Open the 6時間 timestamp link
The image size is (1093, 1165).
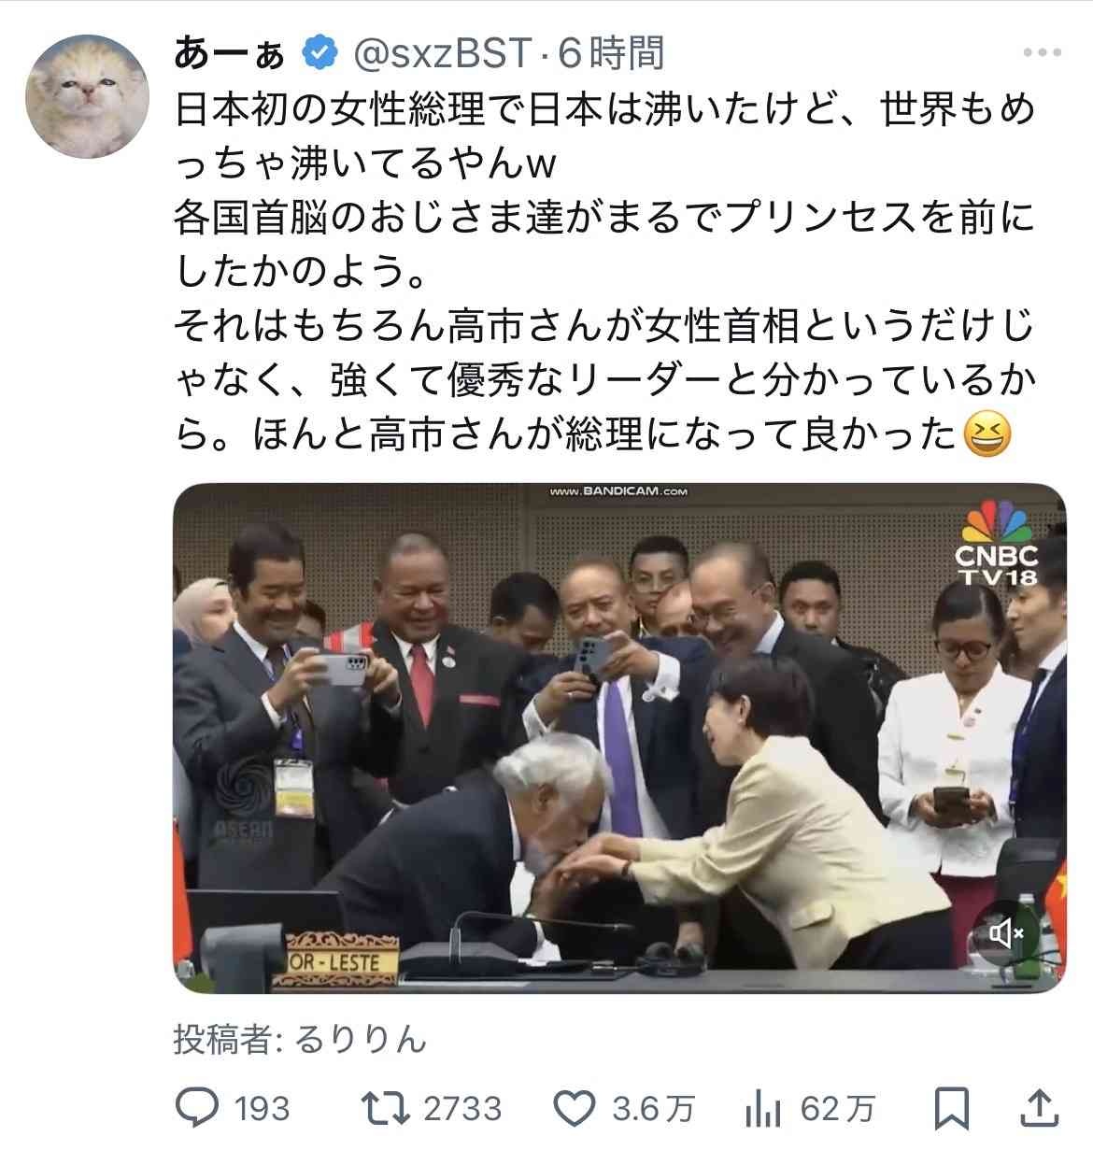pyautogui.click(x=611, y=54)
